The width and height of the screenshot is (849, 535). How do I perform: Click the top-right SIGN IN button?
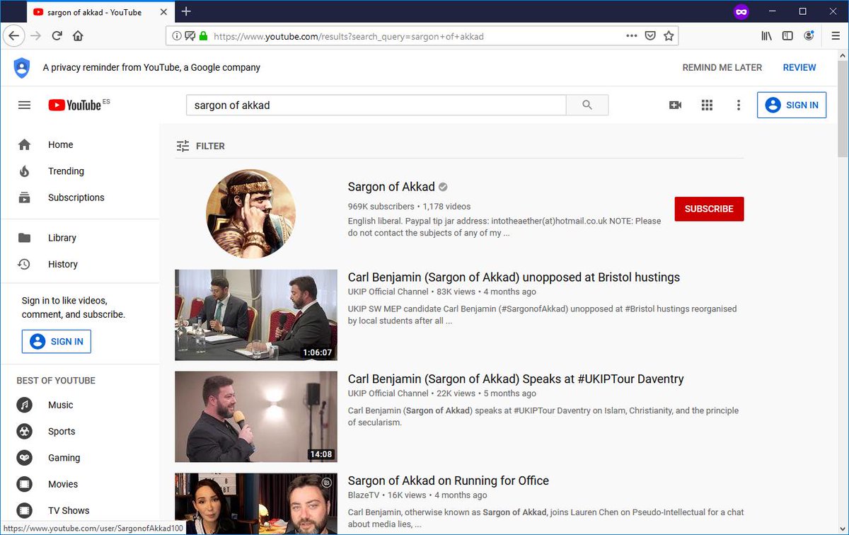click(792, 105)
